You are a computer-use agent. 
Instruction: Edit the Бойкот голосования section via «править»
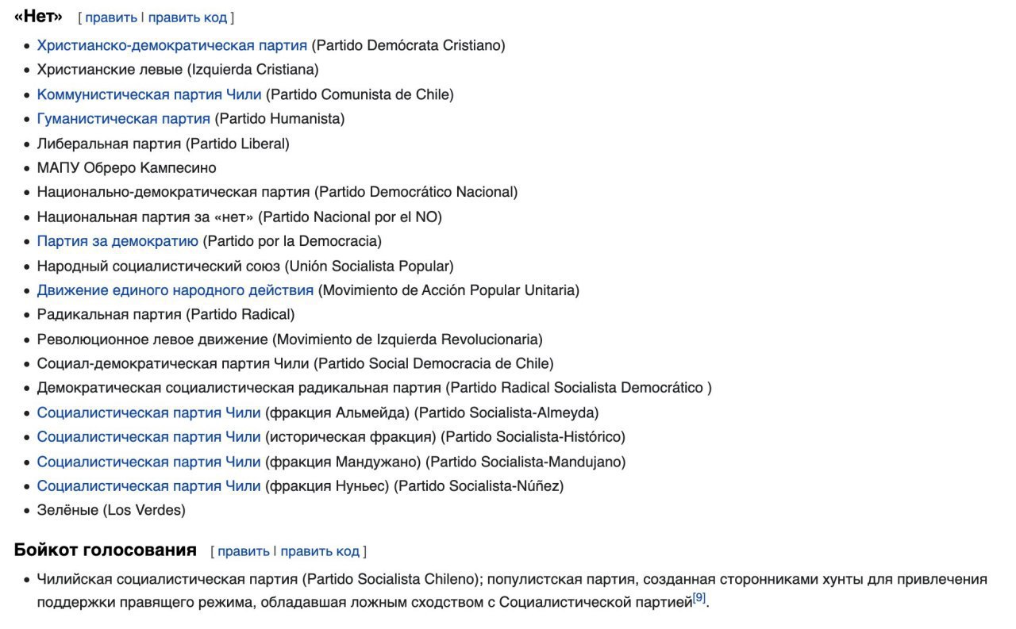click(243, 551)
